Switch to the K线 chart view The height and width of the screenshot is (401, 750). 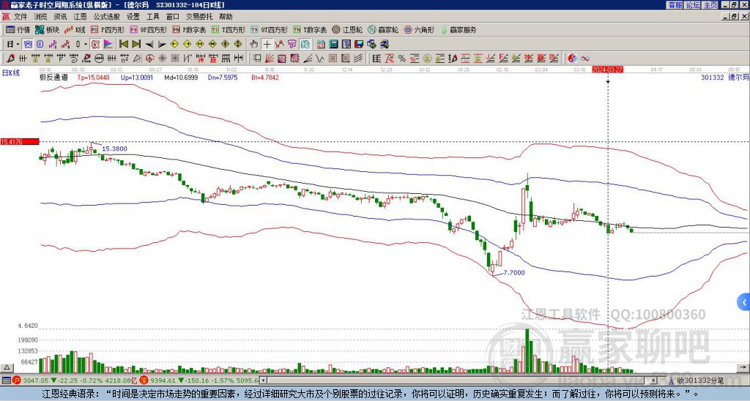coord(75,29)
